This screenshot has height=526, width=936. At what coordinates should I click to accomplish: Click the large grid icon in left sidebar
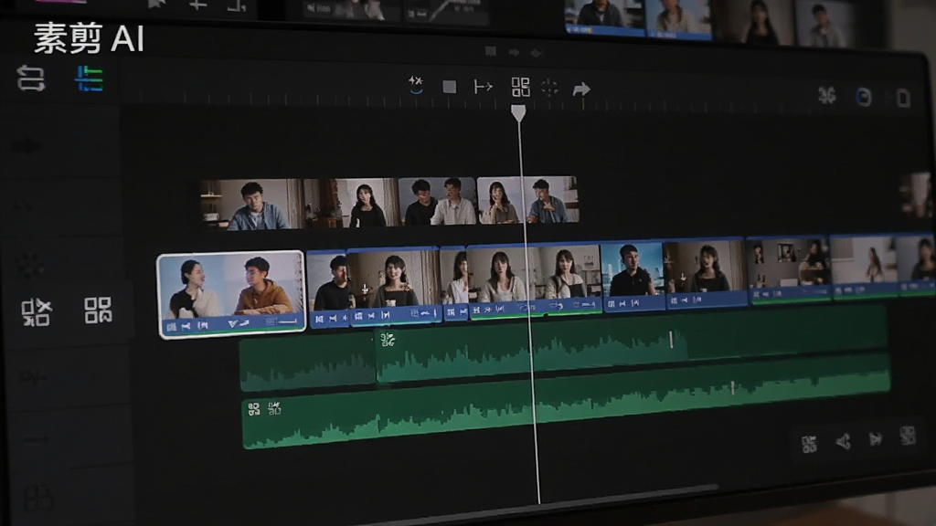point(98,310)
